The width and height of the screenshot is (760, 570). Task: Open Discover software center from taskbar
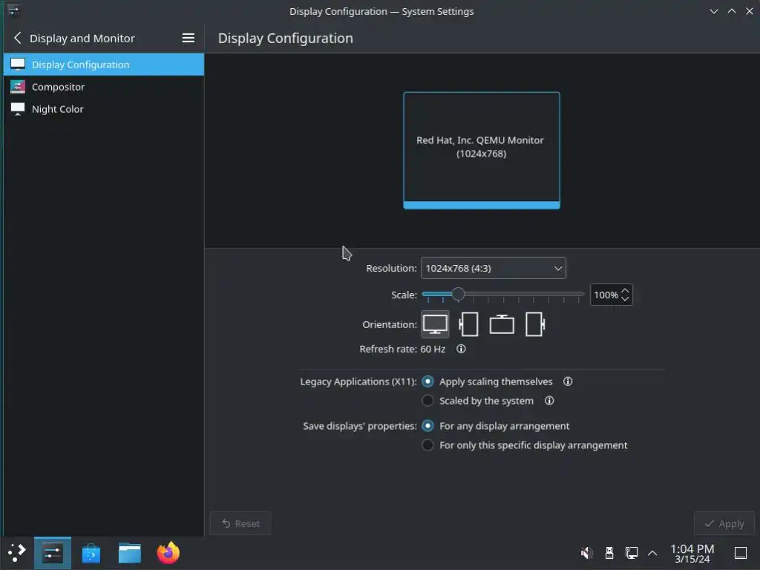[91, 553]
